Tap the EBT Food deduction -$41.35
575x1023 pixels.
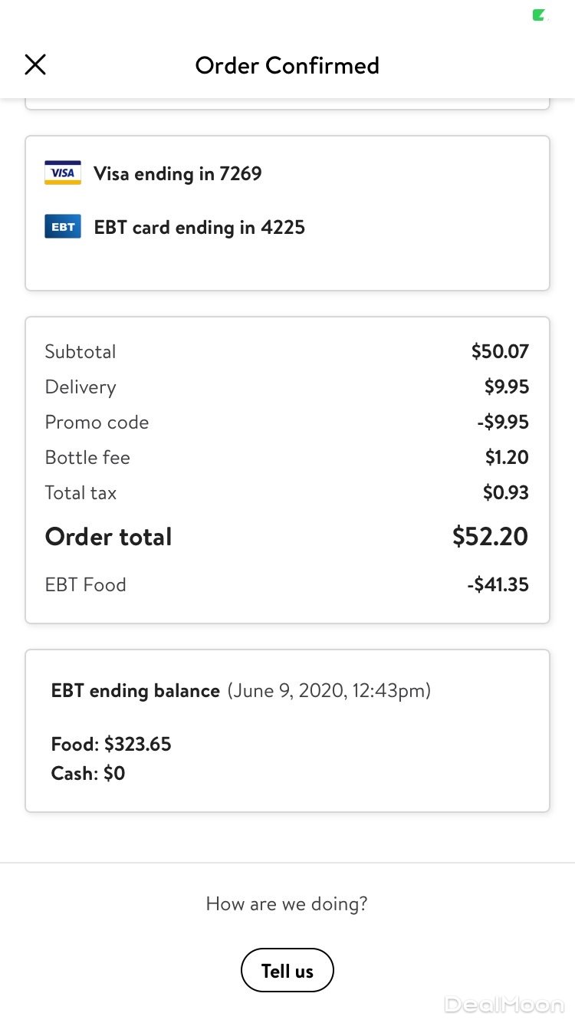[498, 585]
